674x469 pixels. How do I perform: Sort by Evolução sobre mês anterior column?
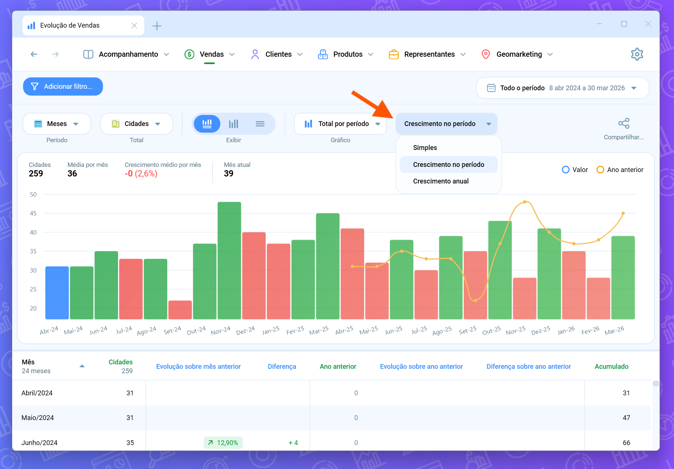tap(198, 367)
